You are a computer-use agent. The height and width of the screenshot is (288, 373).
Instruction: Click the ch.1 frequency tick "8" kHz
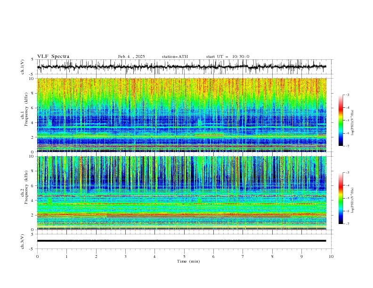click(33, 93)
